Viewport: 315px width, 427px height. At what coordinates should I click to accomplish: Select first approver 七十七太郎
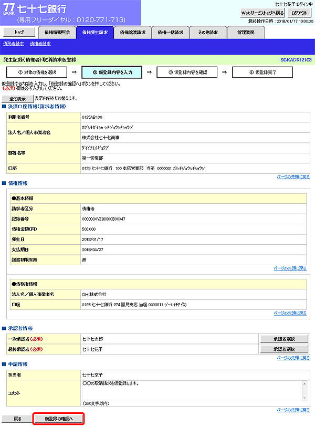click(92, 339)
